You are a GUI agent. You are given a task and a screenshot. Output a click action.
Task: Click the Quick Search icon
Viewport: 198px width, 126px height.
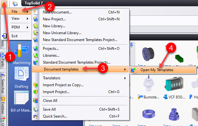(36, 116)
